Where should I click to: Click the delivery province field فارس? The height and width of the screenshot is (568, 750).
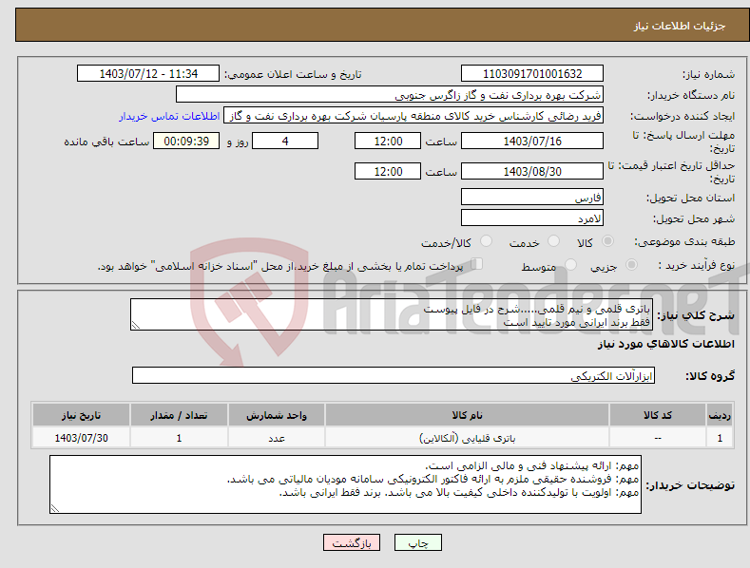tap(532, 197)
